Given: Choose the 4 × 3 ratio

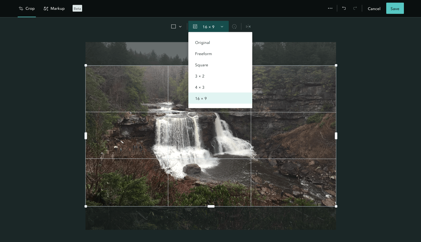Looking at the screenshot, I should pyautogui.click(x=200, y=87).
